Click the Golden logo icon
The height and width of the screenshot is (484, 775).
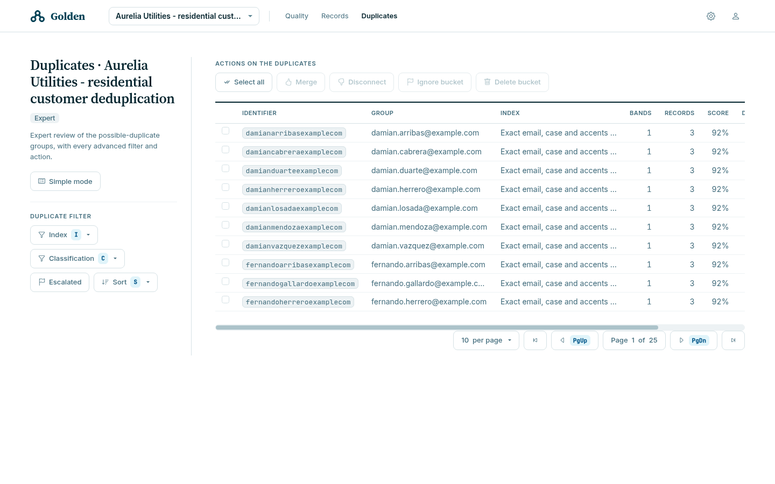[x=38, y=16]
